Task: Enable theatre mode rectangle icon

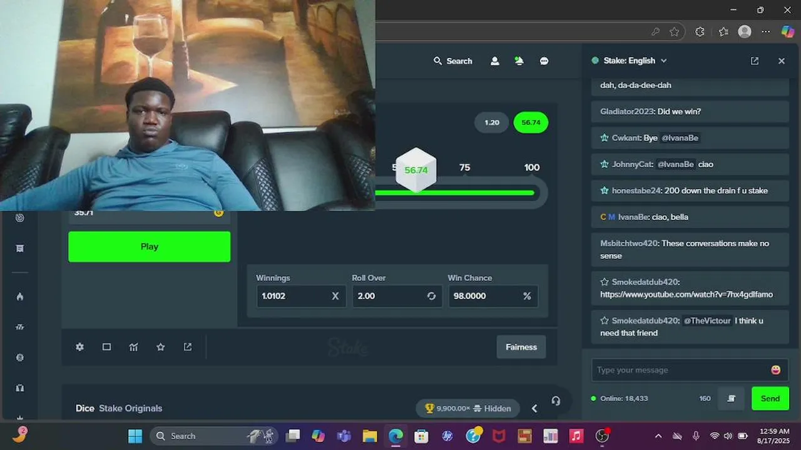Action: pyautogui.click(x=106, y=347)
